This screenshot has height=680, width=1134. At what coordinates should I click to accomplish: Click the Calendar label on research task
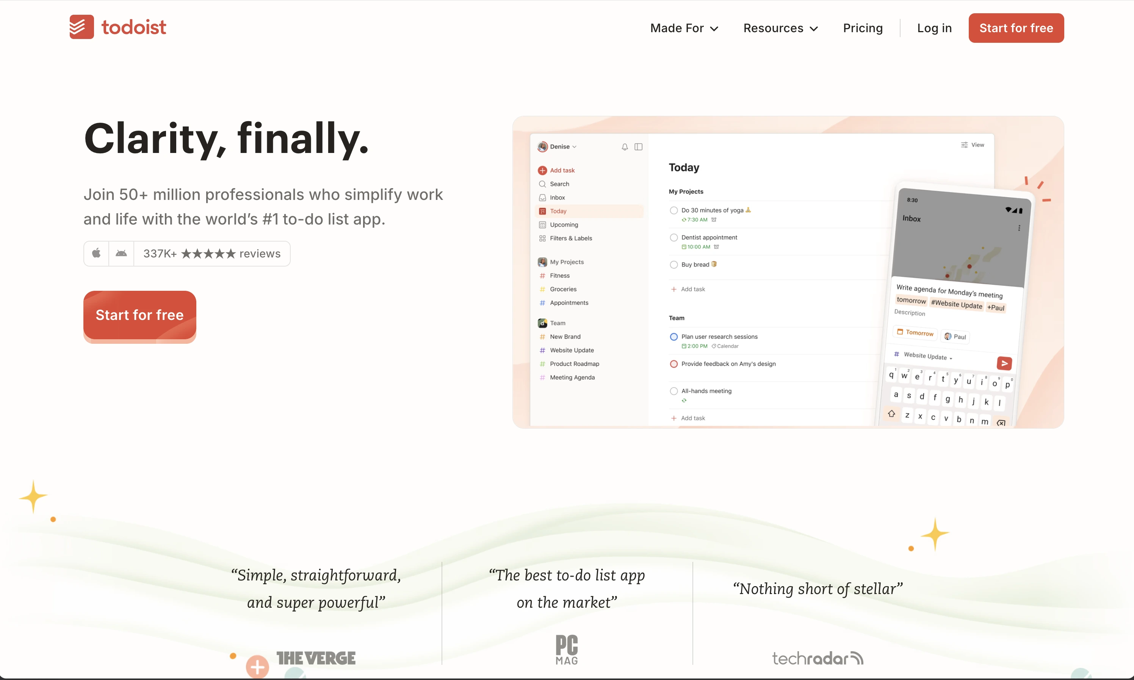(x=725, y=346)
